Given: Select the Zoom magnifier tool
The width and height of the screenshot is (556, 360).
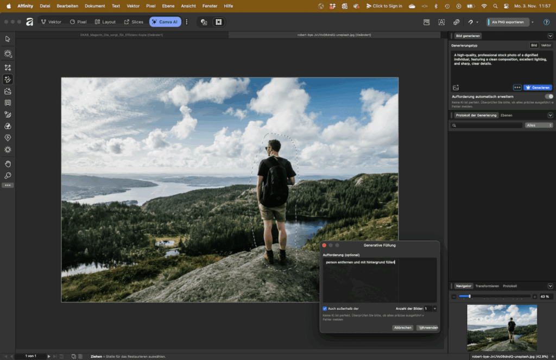Looking at the screenshot, I should (8, 175).
